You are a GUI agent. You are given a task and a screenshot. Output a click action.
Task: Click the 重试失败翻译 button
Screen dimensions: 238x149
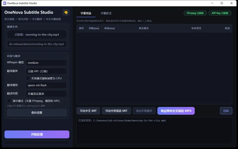144,111
